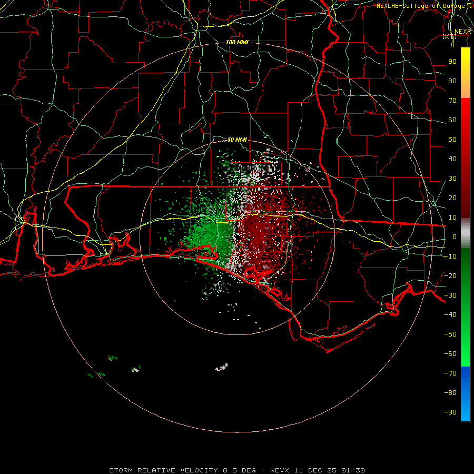Viewport: 474px width, 474px height.
Task: Click the -50 scale value
Action: point(450,334)
